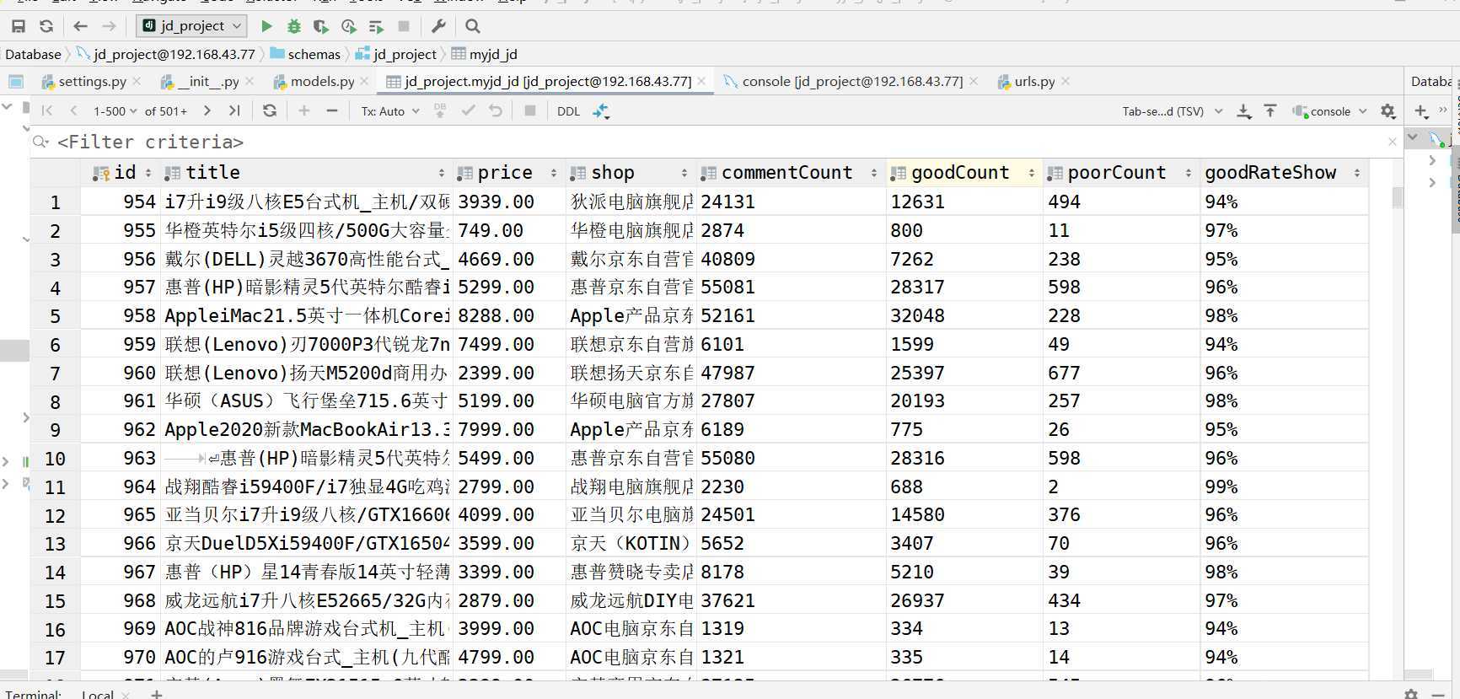Click the Cancel query stop icon

530,110
